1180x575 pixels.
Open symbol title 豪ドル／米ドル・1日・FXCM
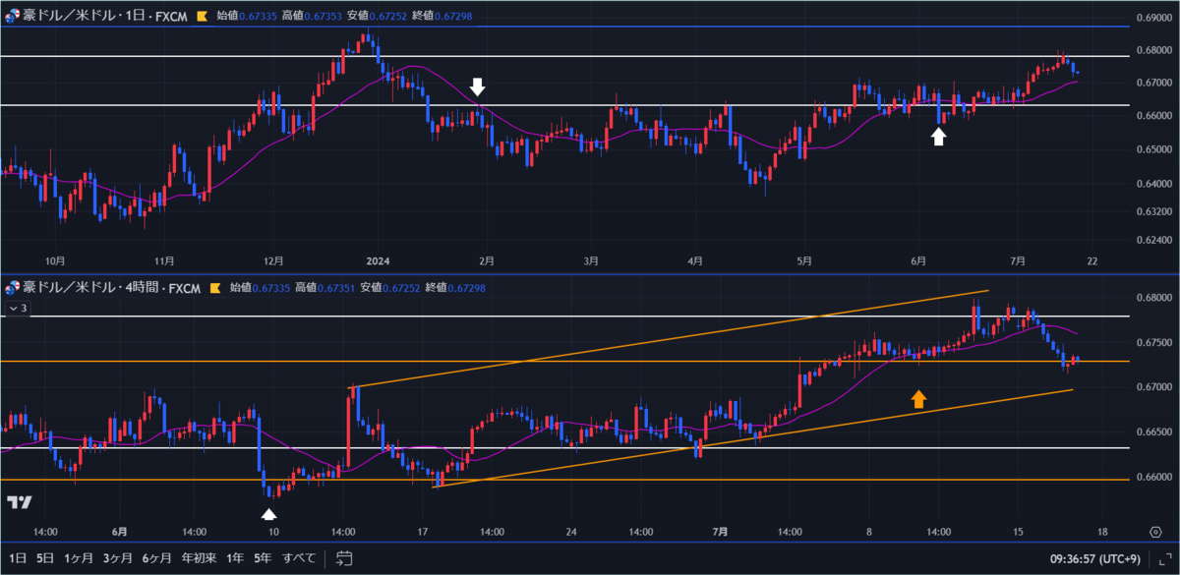pyautogui.click(x=105, y=16)
